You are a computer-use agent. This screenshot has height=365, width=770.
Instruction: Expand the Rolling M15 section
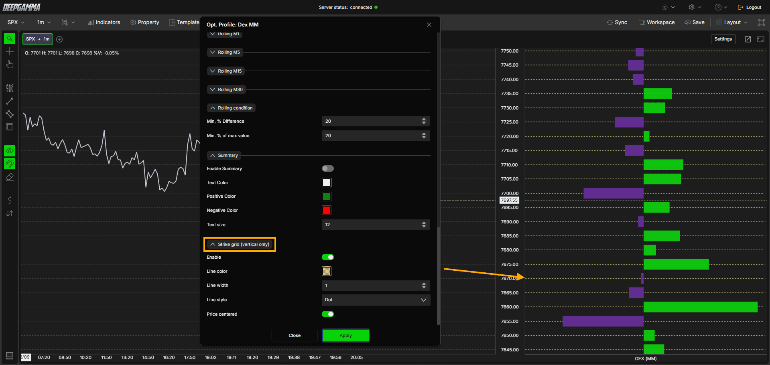coord(226,71)
